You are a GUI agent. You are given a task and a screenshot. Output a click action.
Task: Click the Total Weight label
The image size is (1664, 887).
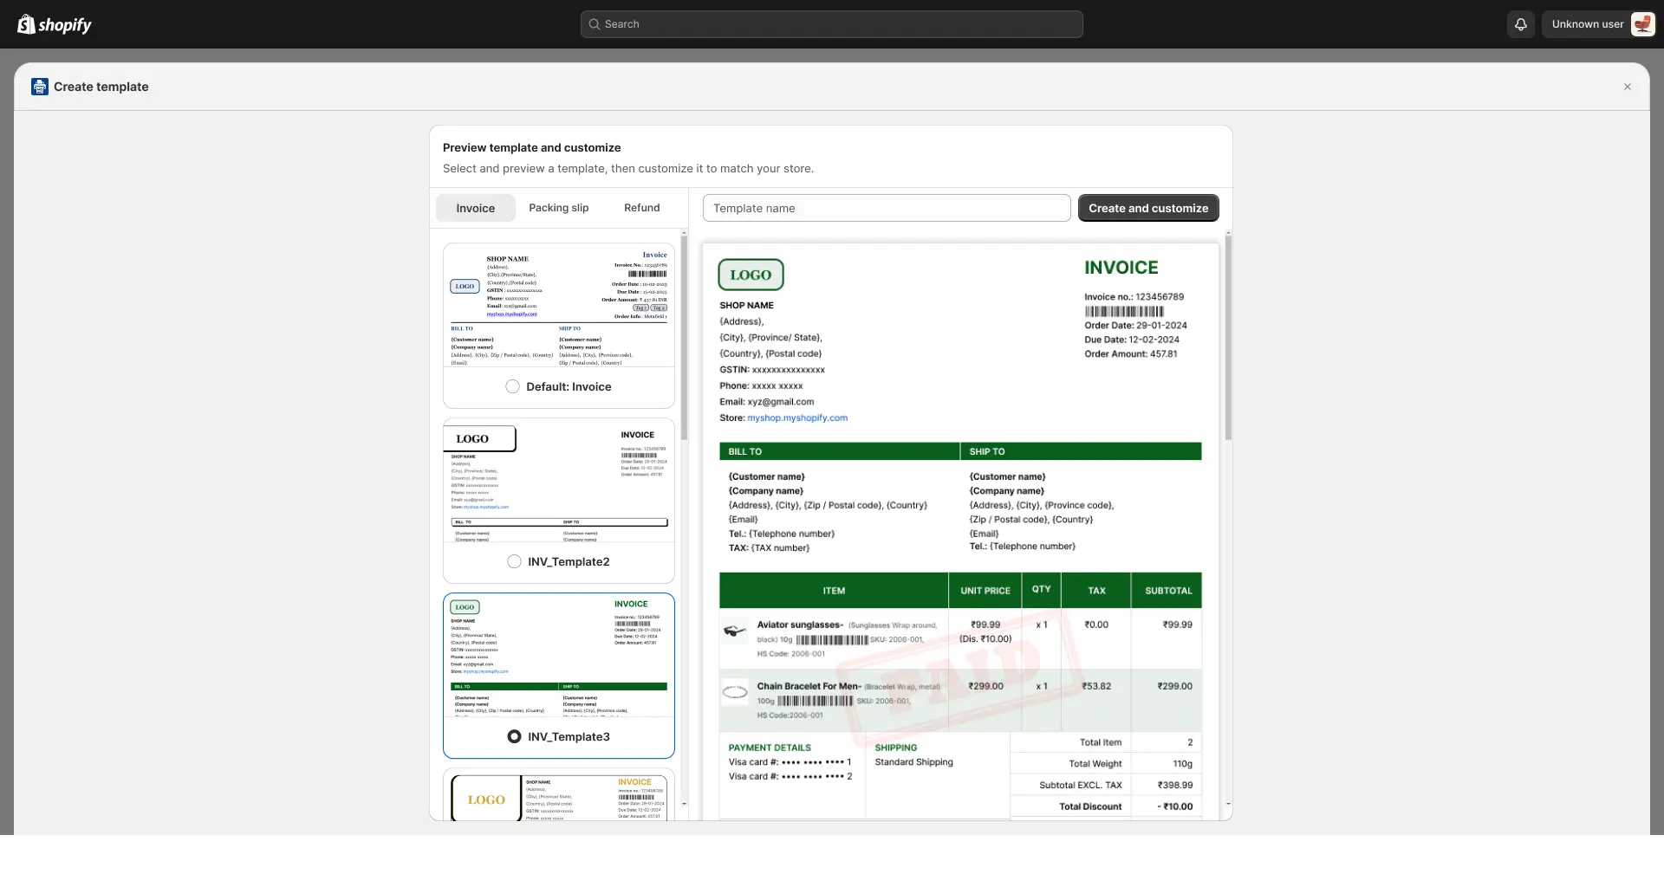click(1095, 764)
